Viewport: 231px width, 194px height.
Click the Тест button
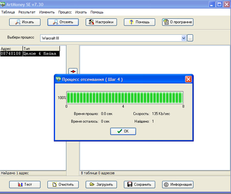25,184
